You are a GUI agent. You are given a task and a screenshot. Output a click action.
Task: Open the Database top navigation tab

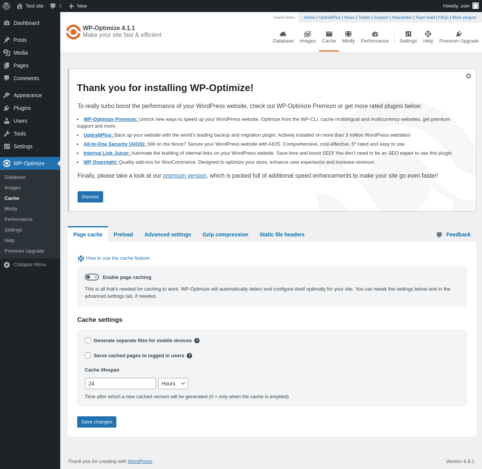pos(283,37)
